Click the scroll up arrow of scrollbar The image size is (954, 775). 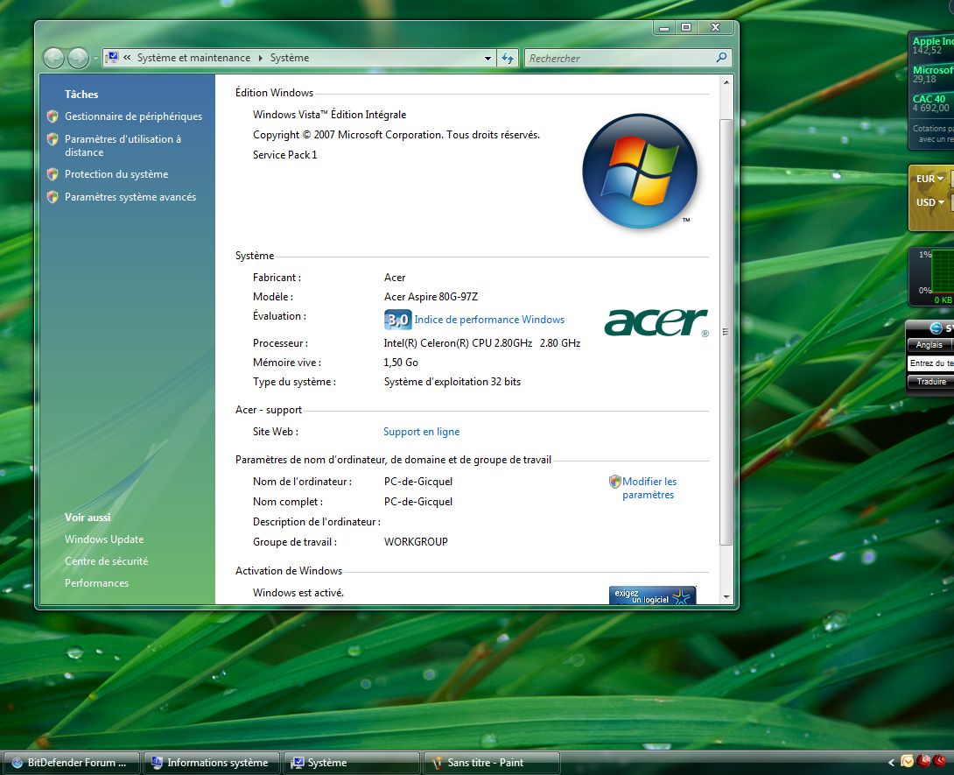(726, 82)
